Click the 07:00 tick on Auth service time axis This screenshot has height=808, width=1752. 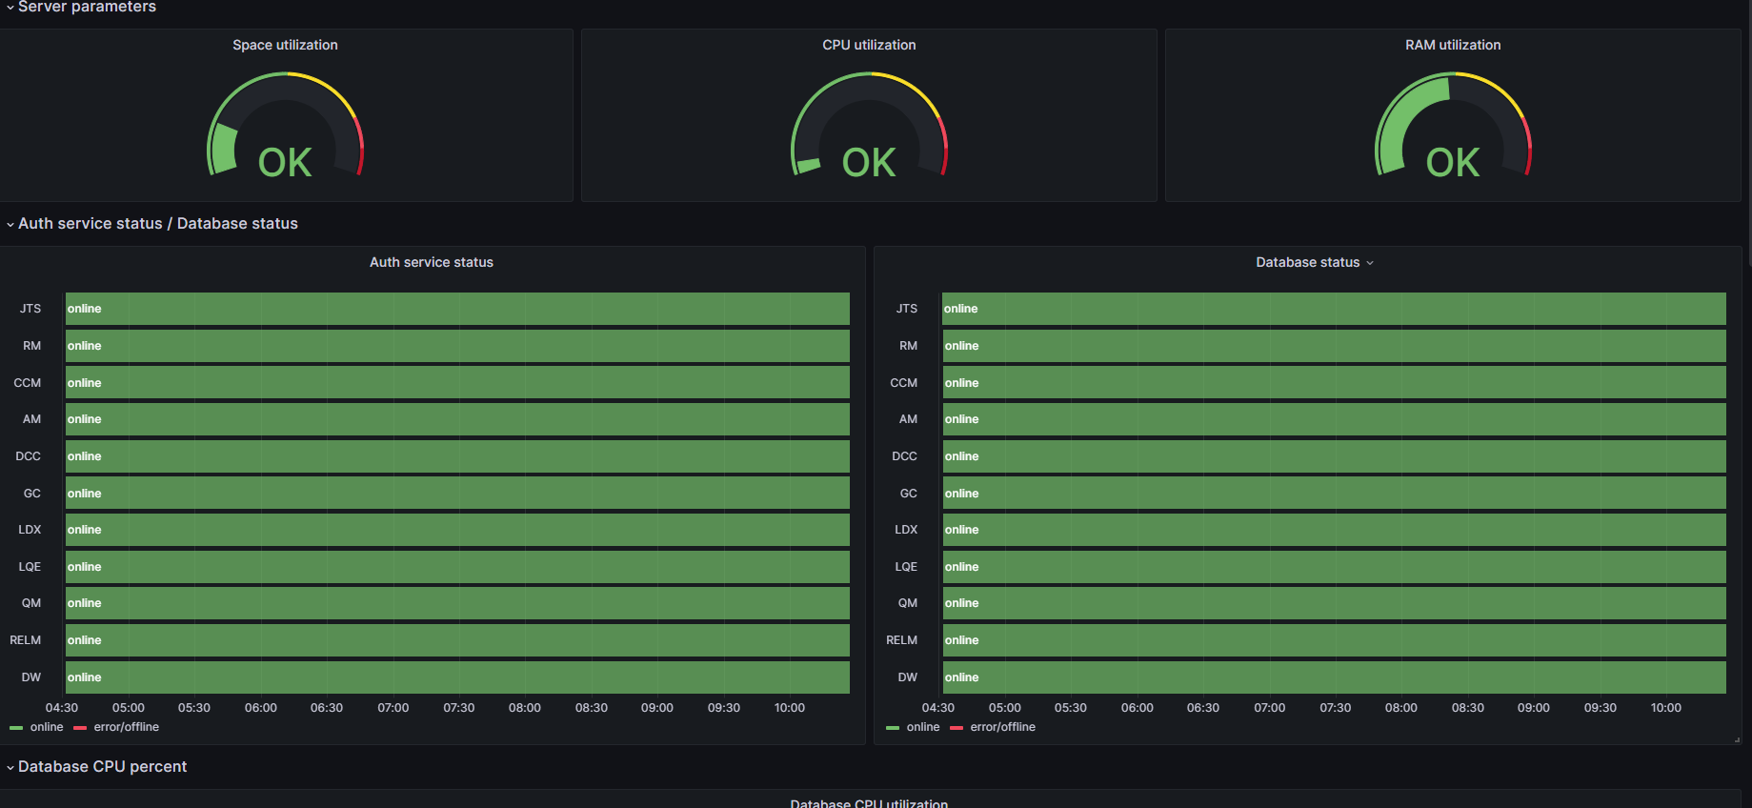point(393,708)
